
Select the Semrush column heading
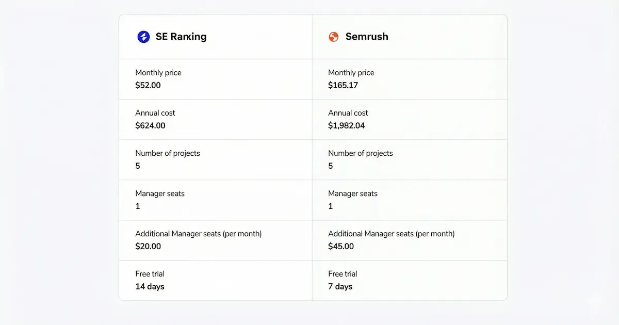pos(367,37)
